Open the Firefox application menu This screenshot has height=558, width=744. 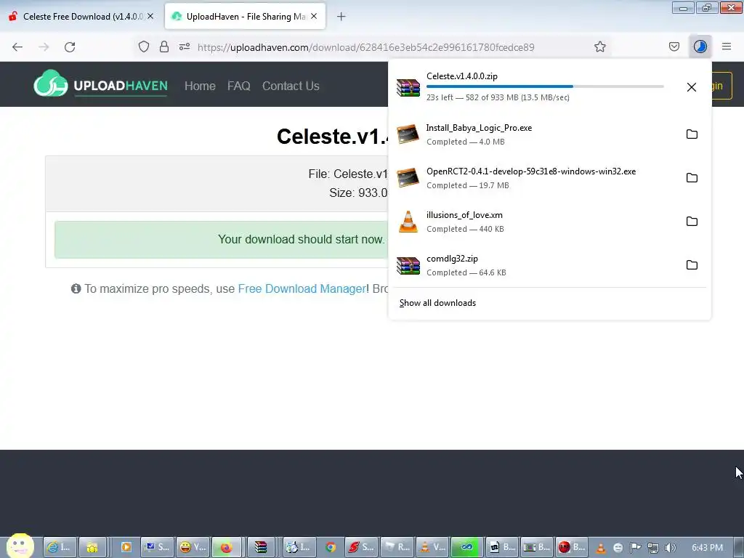coord(727,46)
